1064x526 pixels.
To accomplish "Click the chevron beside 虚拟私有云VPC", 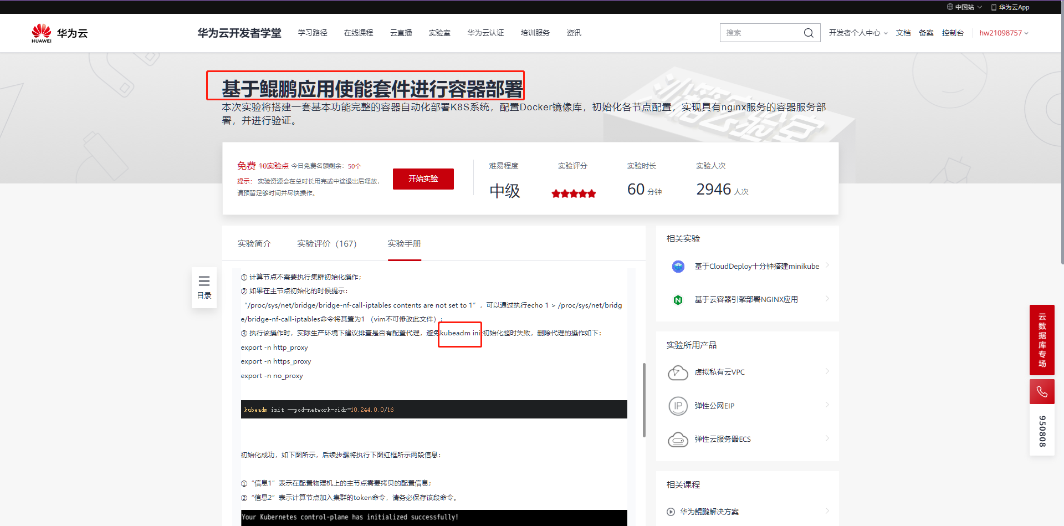I will (x=827, y=371).
